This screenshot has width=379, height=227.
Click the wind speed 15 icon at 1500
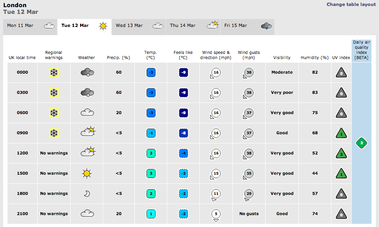tap(215, 174)
